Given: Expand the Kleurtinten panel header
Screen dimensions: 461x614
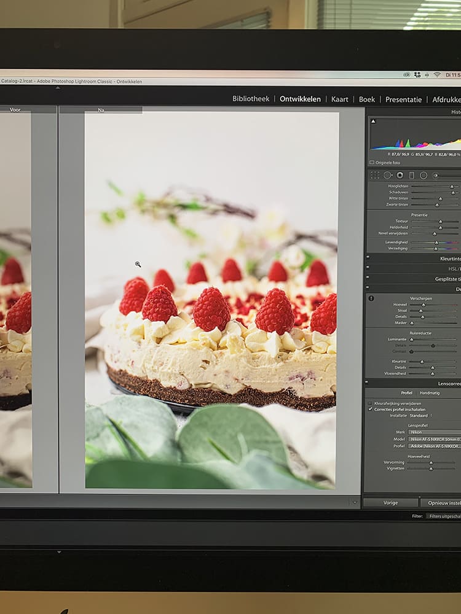Looking at the screenshot, I should [450, 258].
